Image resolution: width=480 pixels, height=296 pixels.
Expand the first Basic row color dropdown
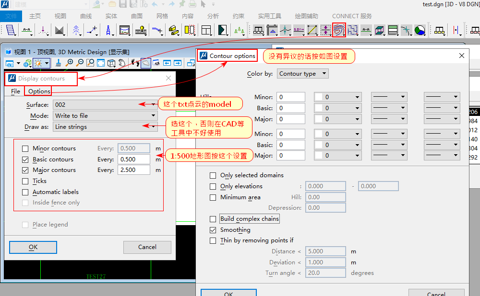(337, 108)
